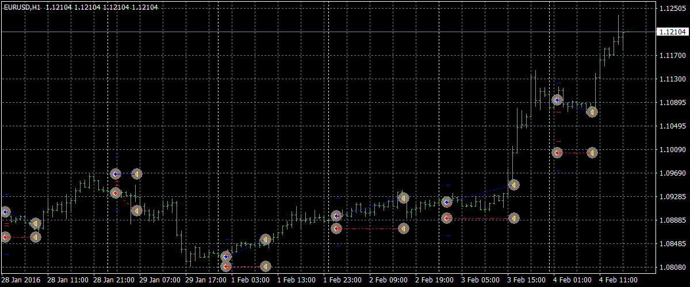Screen dimensions: 690x287
Task: Click the 28 Jan 11:00 time axis label
Action: [68, 280]
